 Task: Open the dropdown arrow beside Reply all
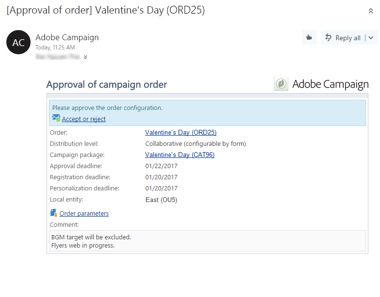click(371, 38)
